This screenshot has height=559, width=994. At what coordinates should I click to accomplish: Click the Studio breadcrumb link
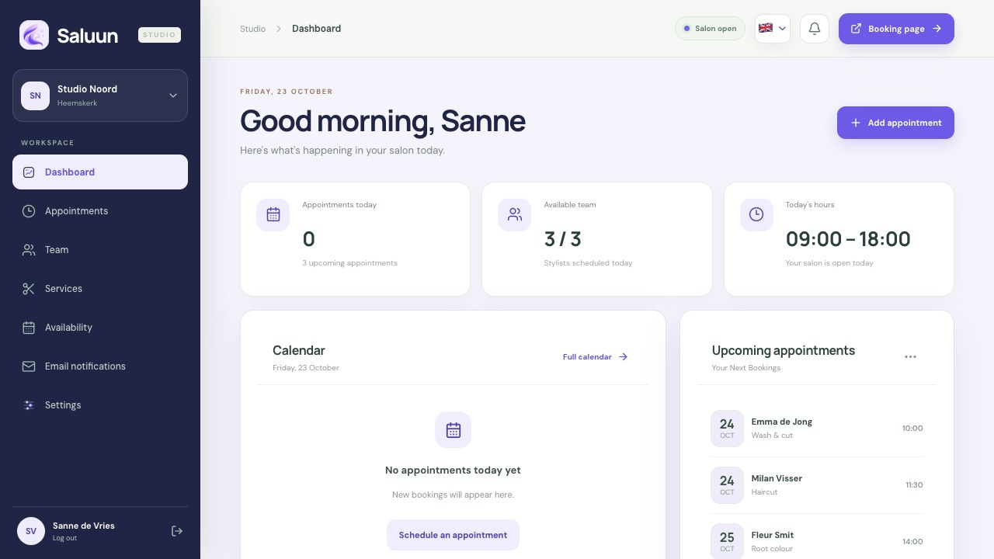(252, 29)
